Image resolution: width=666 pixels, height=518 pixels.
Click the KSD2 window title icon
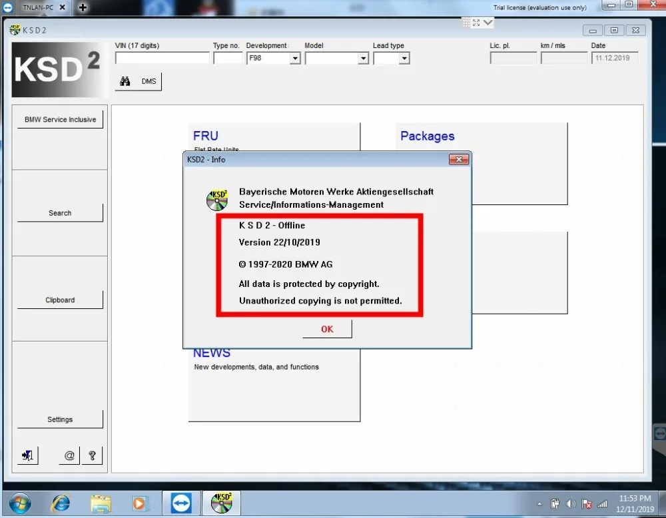pos(15,30)
